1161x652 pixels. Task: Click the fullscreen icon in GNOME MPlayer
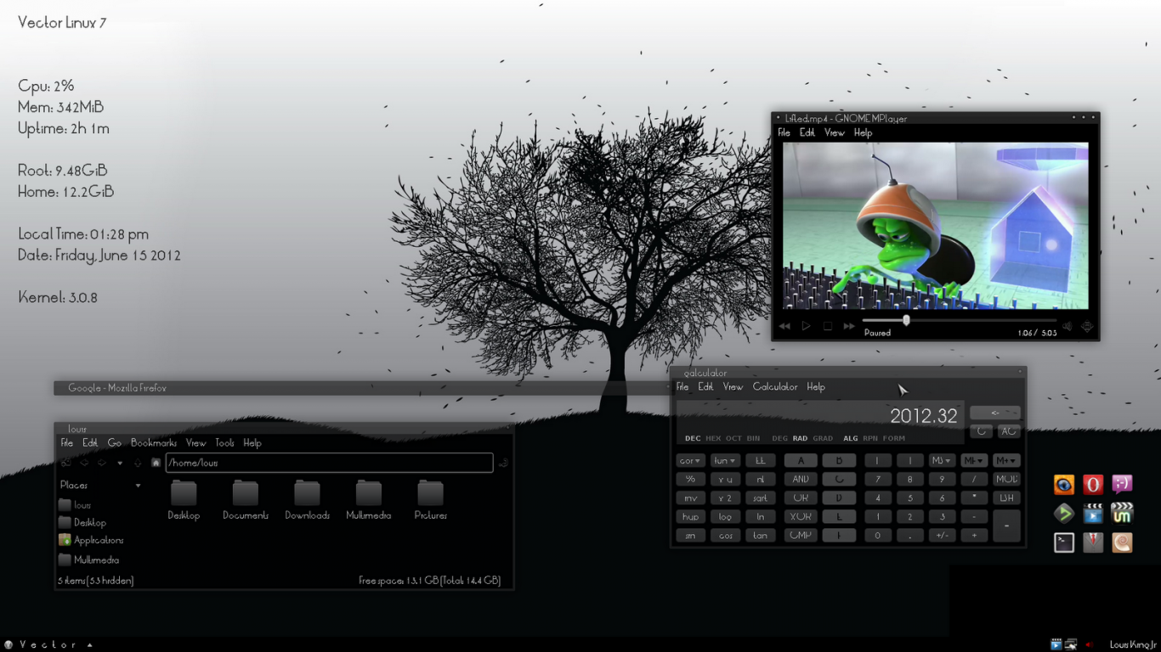point(1087,325)
